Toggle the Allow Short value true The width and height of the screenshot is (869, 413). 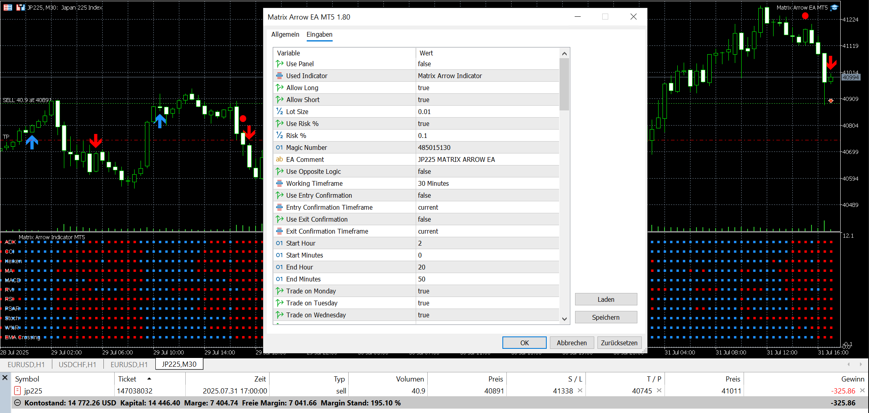(x=488, y=100)
